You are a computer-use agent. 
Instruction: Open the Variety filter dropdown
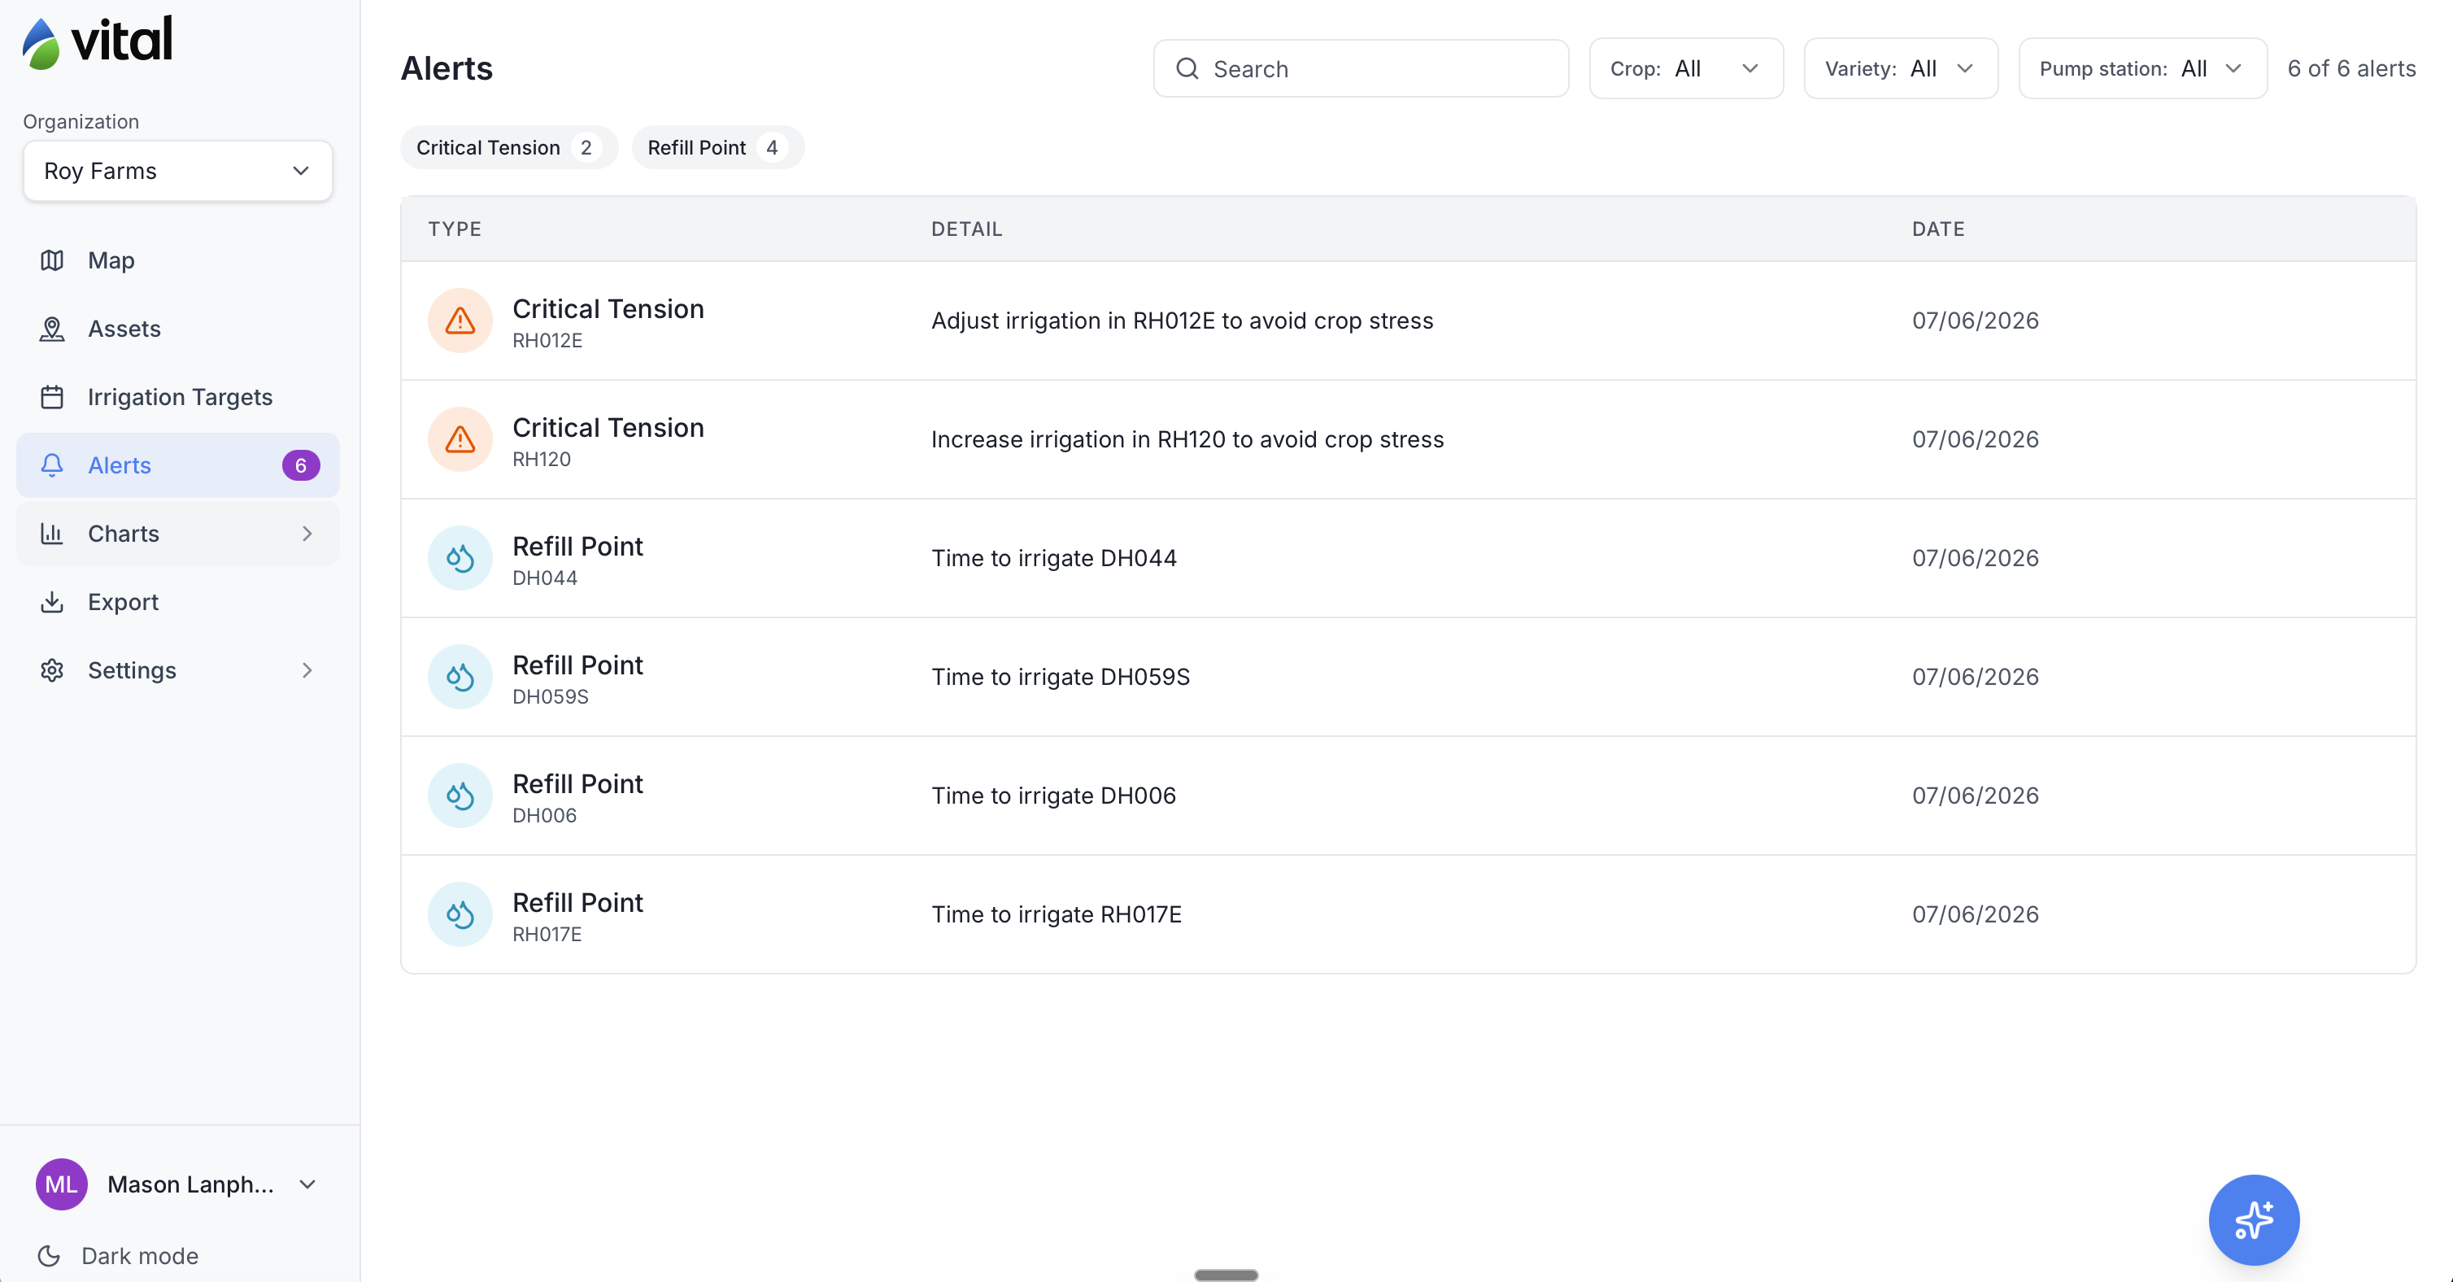pyautogui.click(x=1901, y=68)
